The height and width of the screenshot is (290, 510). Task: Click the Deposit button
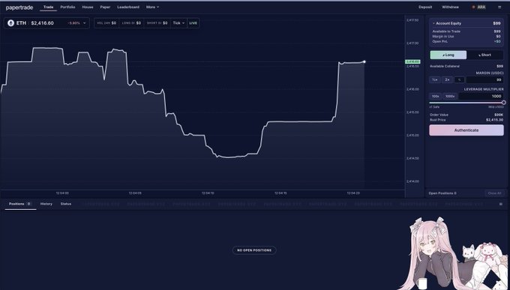425,7
